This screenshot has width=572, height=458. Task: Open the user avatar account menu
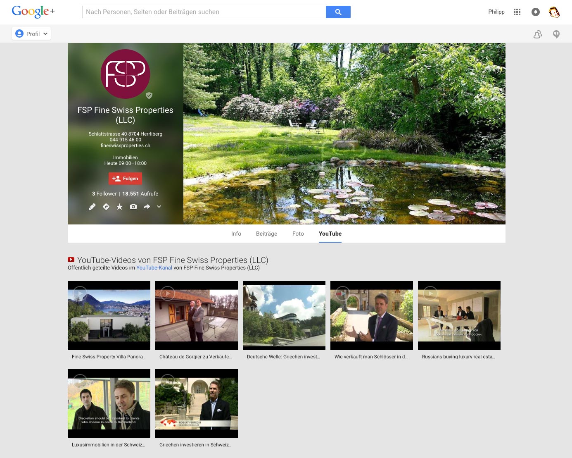(x=554, y=12)
